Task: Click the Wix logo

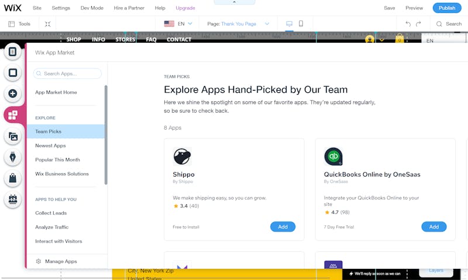Action: [12, 8]
